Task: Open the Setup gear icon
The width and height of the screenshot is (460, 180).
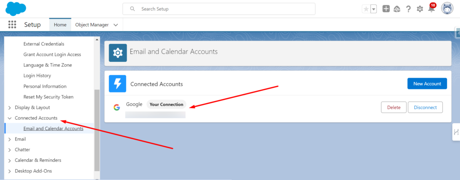Action: tap(420, 9)
